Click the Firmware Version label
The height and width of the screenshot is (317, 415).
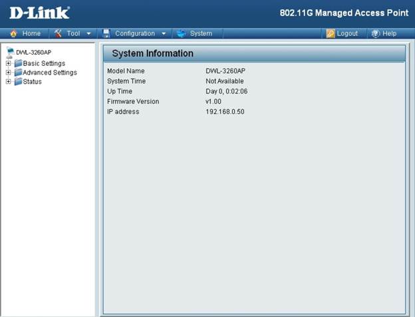[133, 101]
